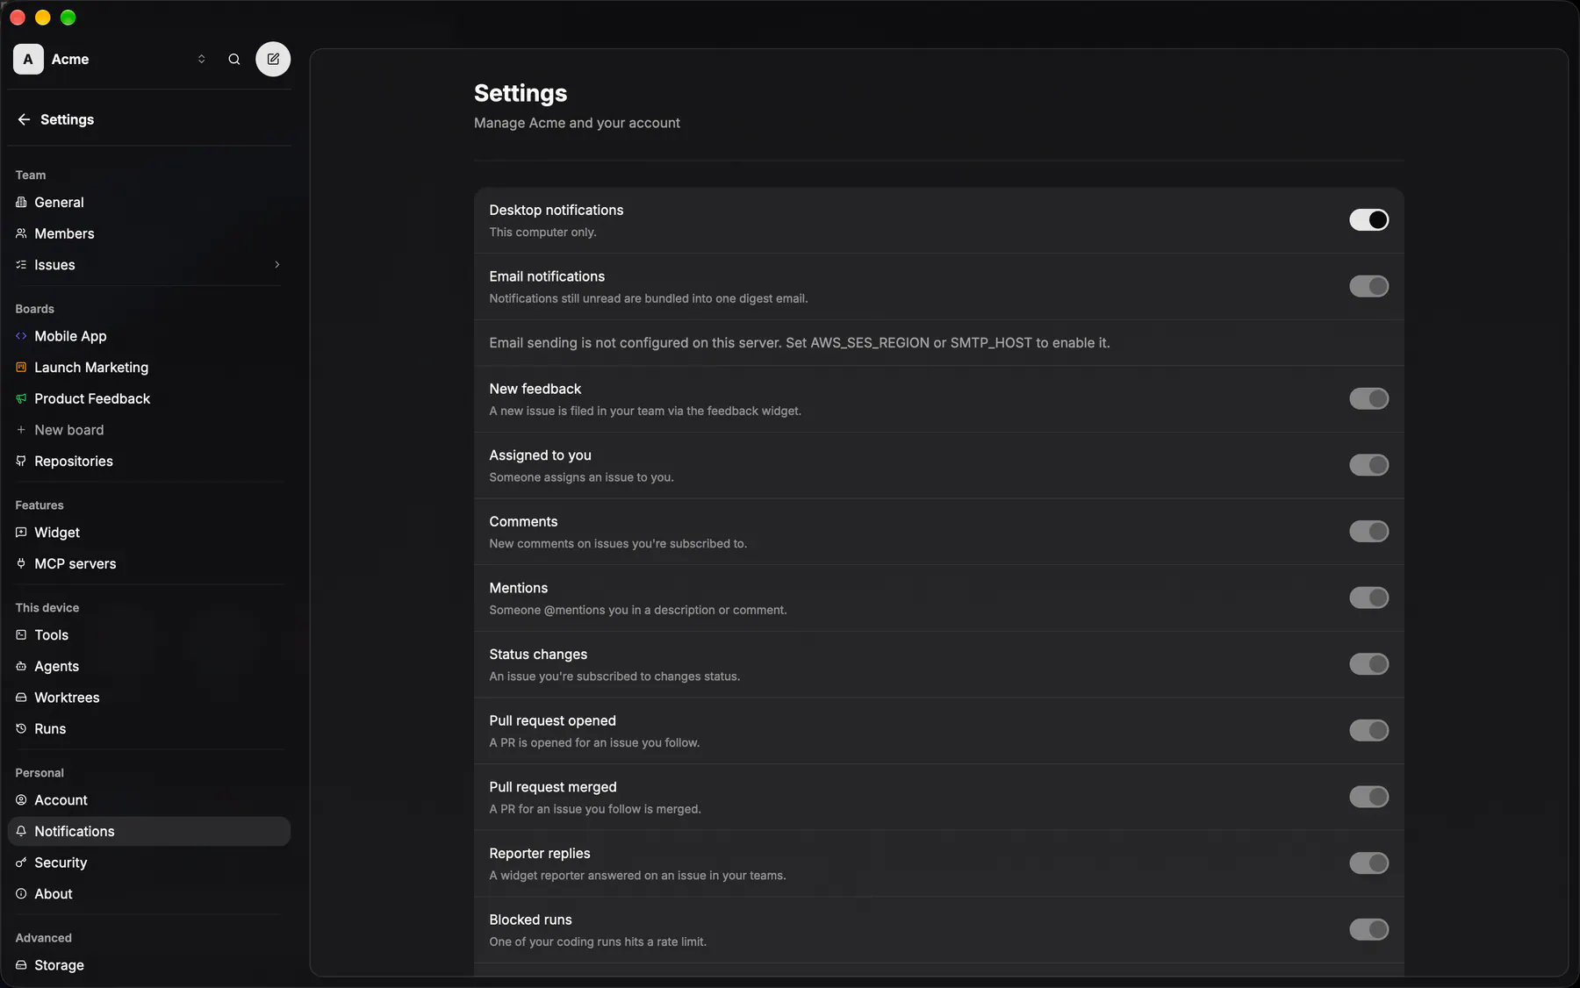Open MCP servers settings
Screen dimensions: 1580x988
tap(149, 563)
